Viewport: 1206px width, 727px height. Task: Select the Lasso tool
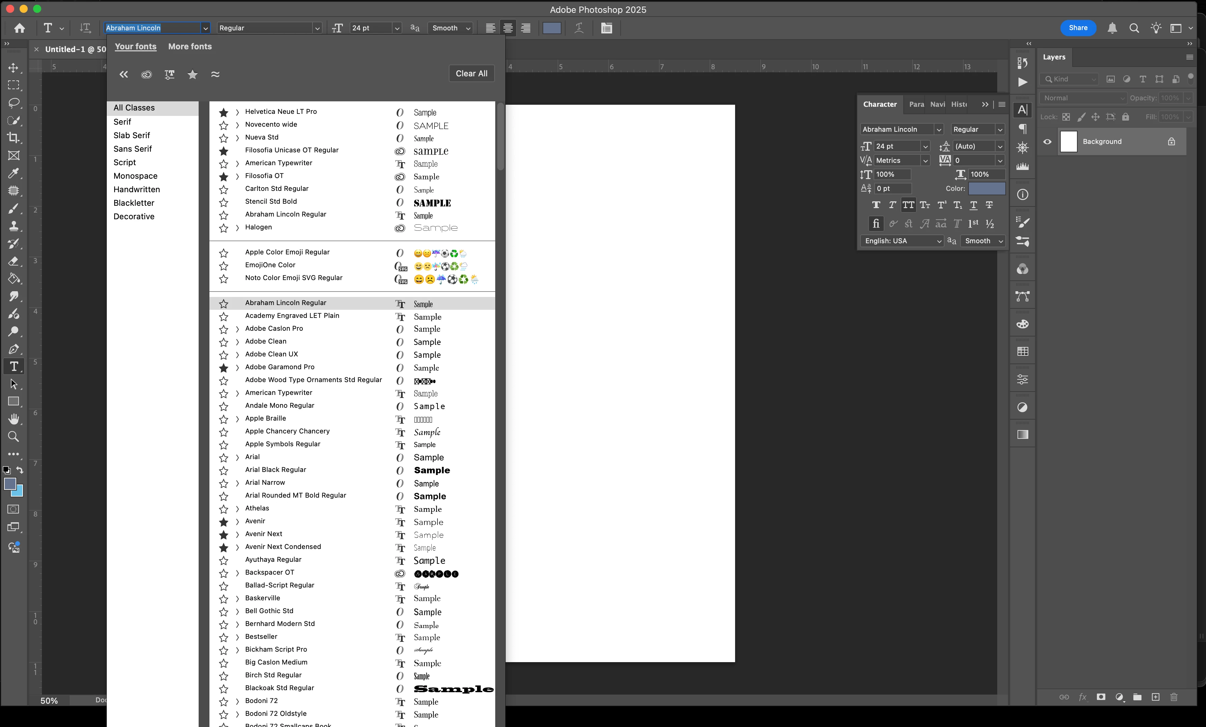(x=14, y=103)
